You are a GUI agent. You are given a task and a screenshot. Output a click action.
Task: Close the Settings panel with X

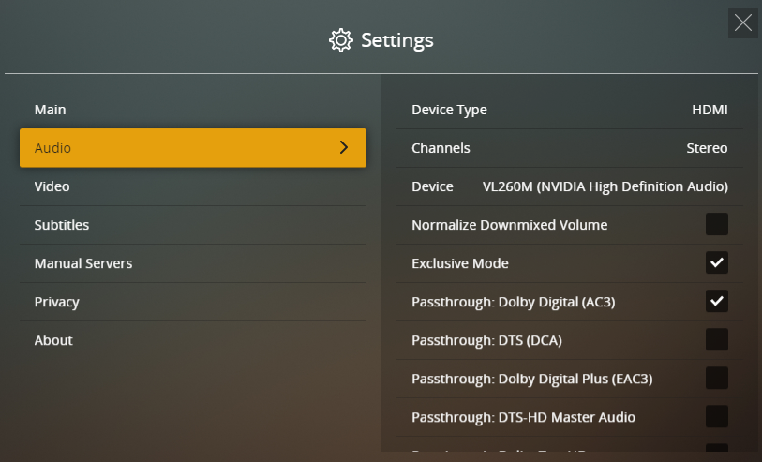742,23
